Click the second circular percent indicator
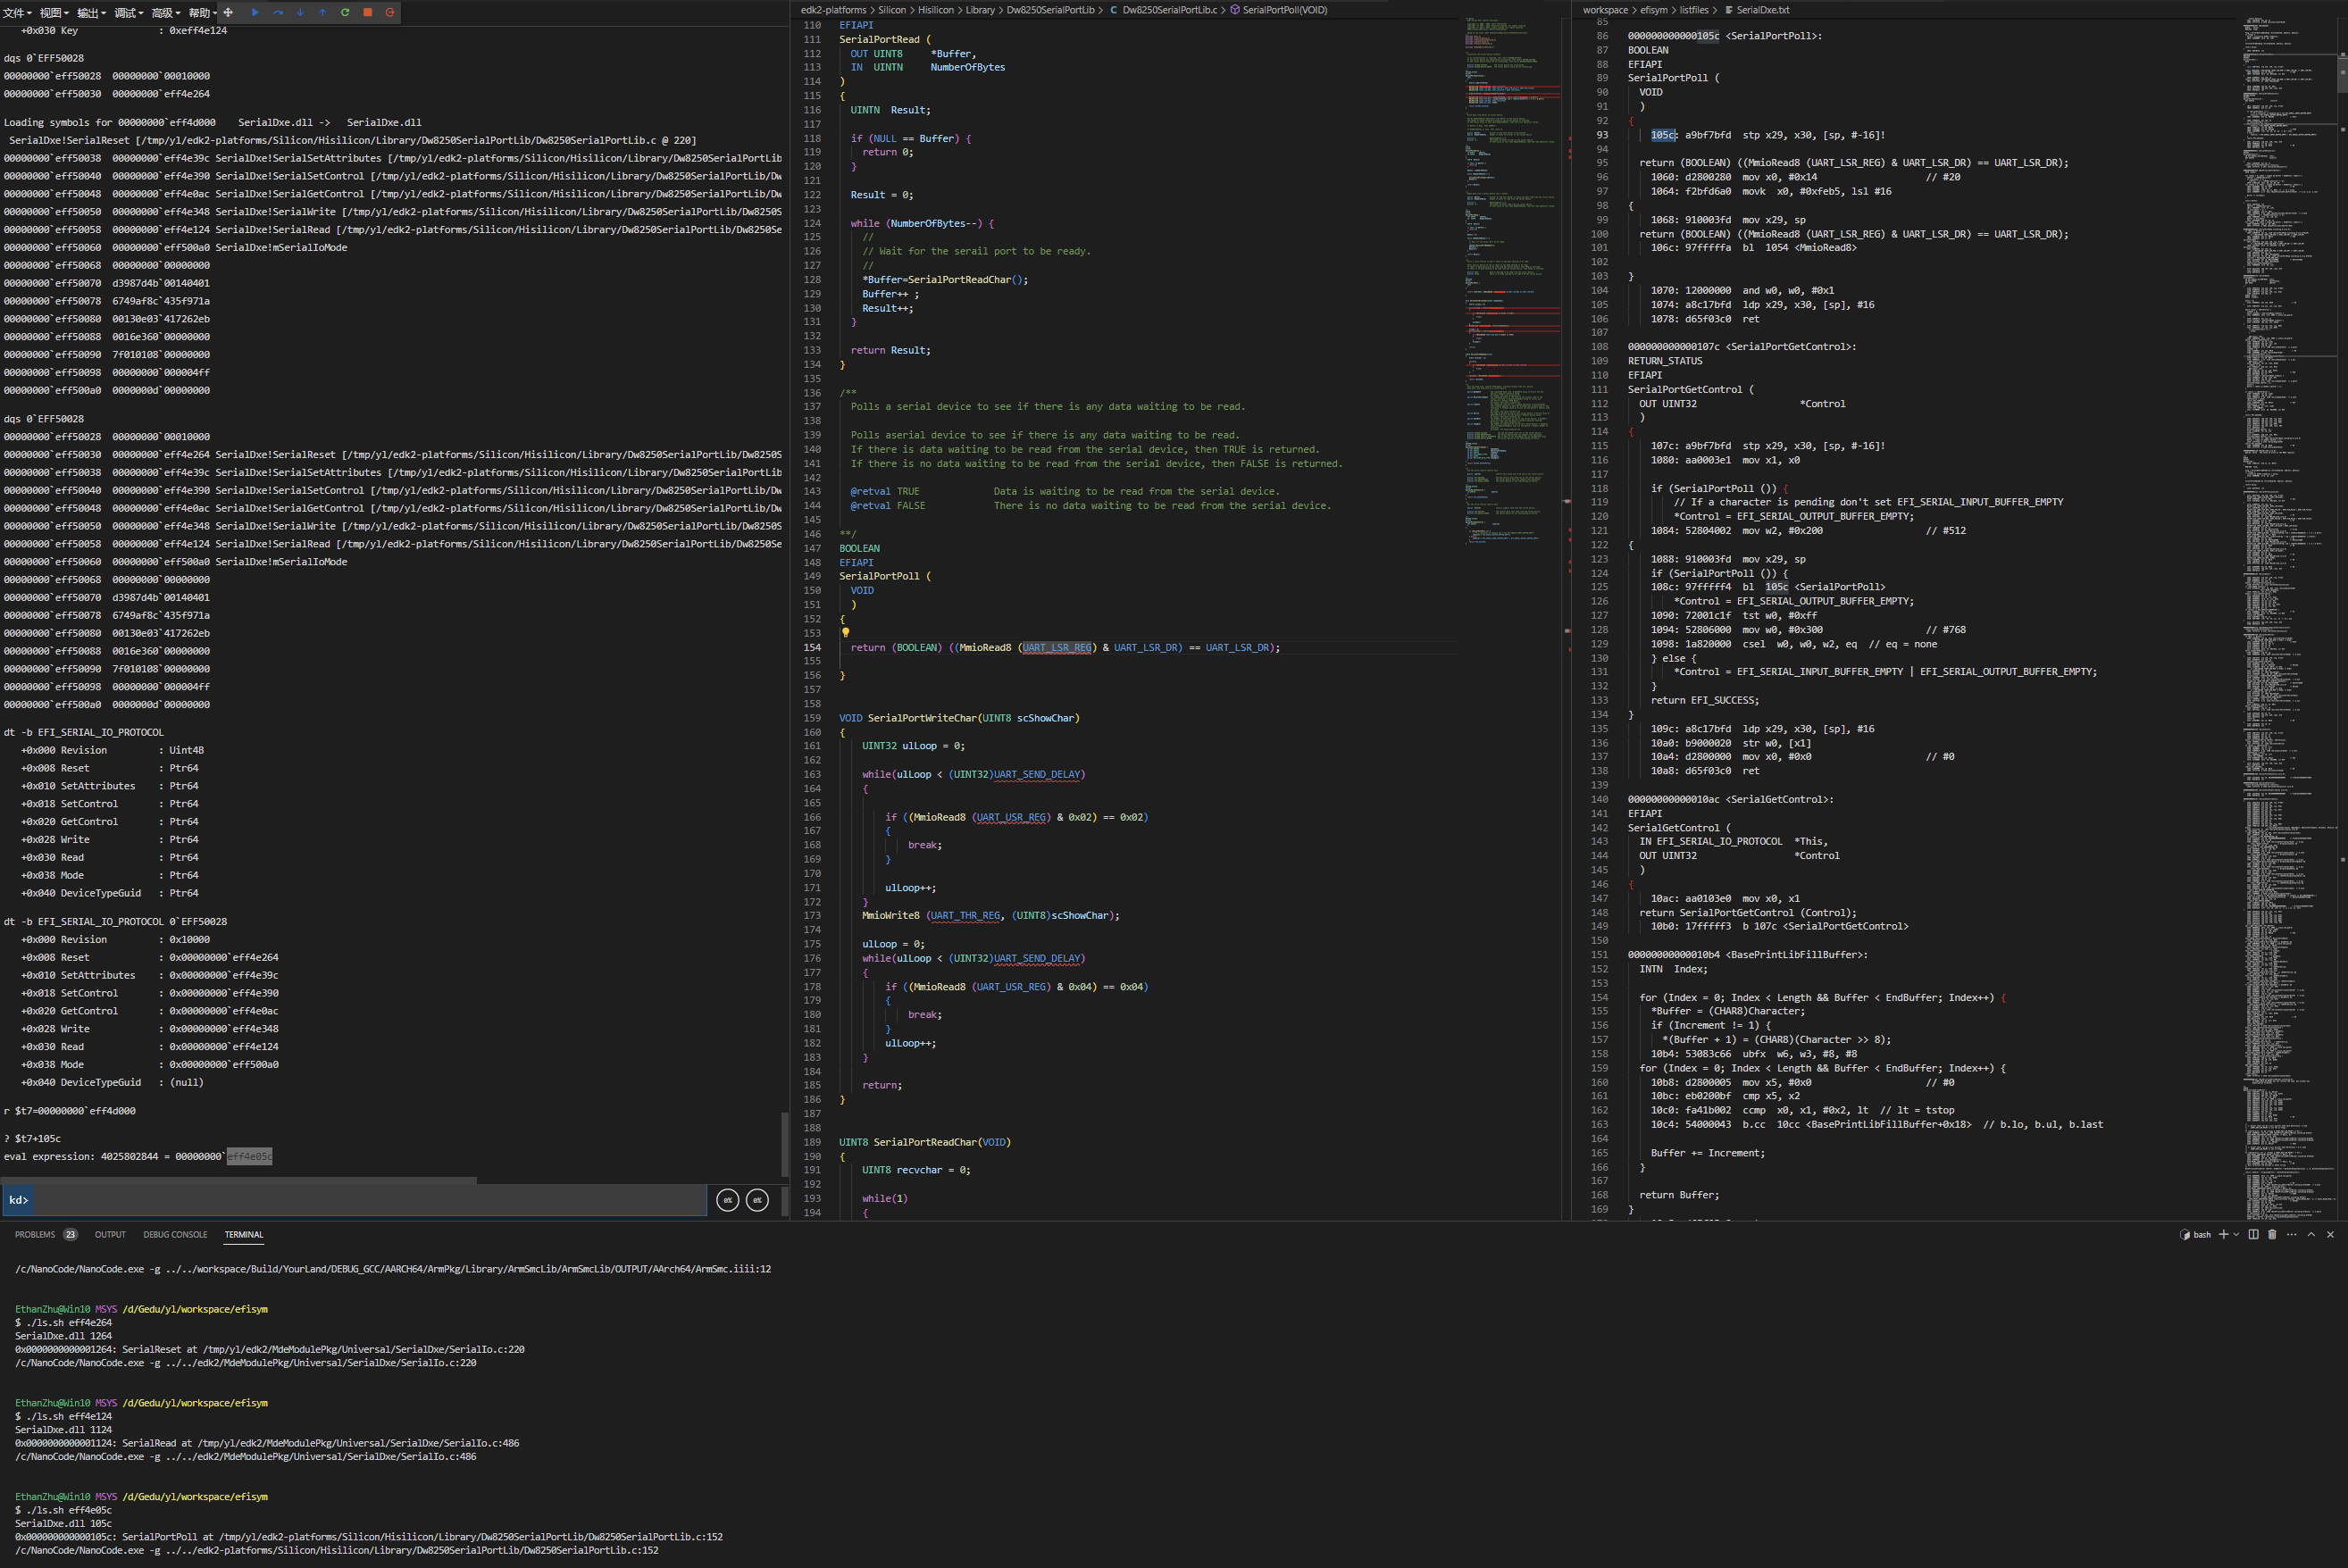Screen dimensions: 2348x1568 click(758, 1200)
